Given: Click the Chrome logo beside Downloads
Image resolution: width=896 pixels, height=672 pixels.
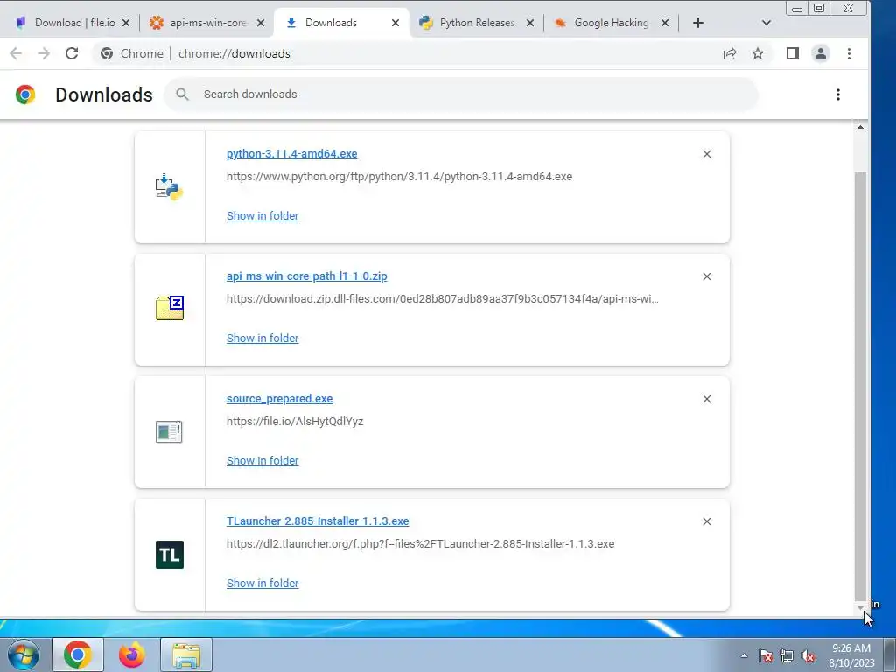Looking at the screenshot, I should coord(25,94).
